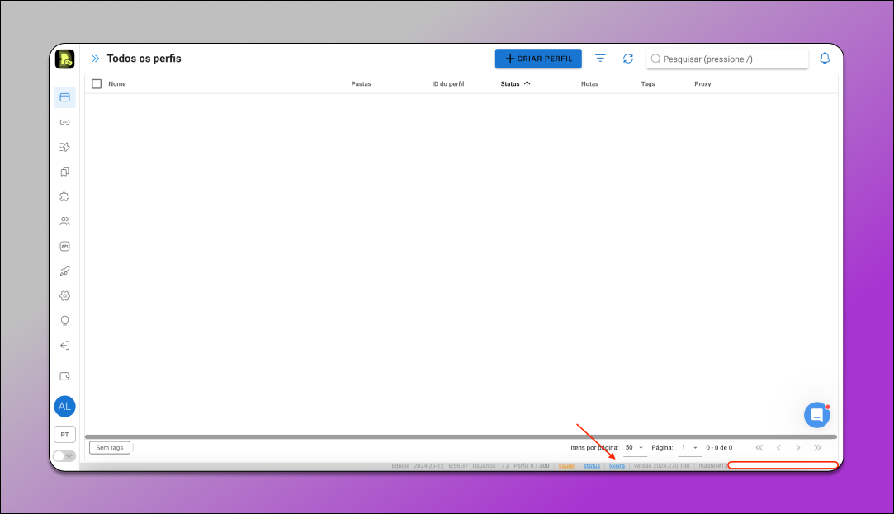The height and width of the screenshot is (514, 894).
Task: Open the settings gear icon
Action: click(64, 295)
